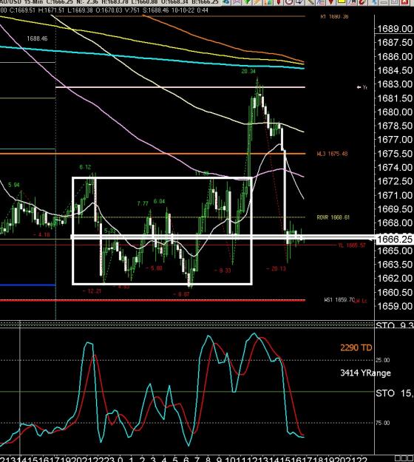Click the 1689.00 price axis label
This screenshot has width=414, height=462.
tap(395, 29)
